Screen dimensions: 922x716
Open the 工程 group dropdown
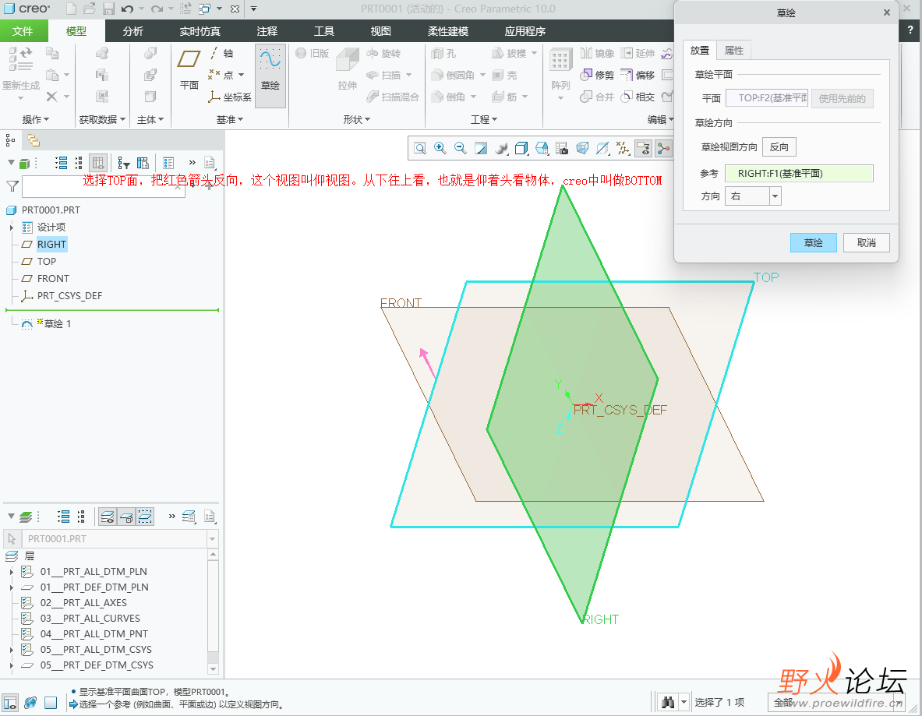pyautogui.click(x=484, y=120)
